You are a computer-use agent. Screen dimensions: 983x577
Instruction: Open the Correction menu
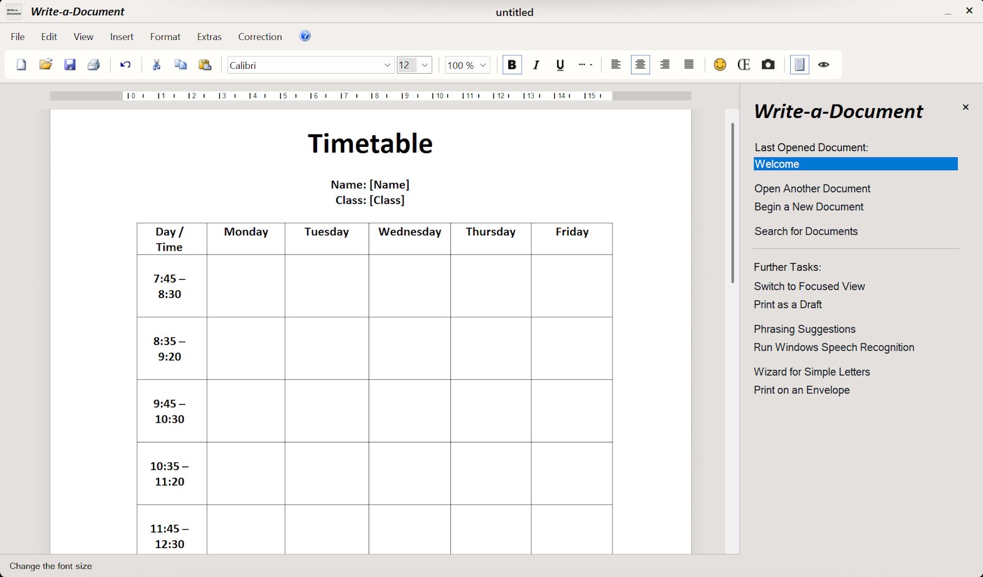[x=260, y=37]
